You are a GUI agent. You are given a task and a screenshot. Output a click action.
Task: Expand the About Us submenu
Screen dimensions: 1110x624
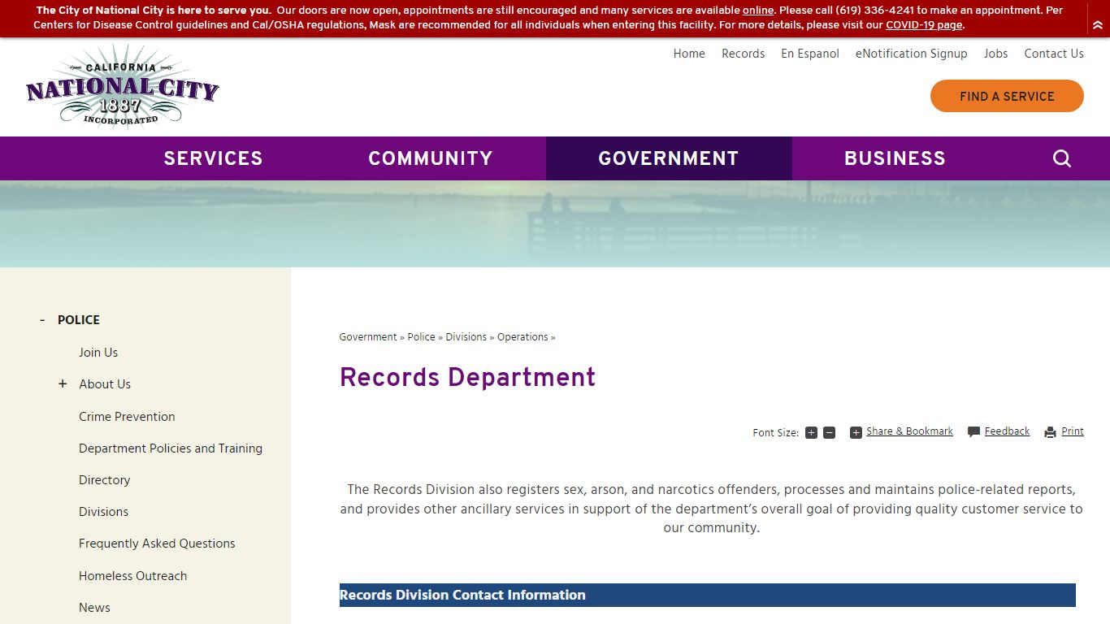63,384
